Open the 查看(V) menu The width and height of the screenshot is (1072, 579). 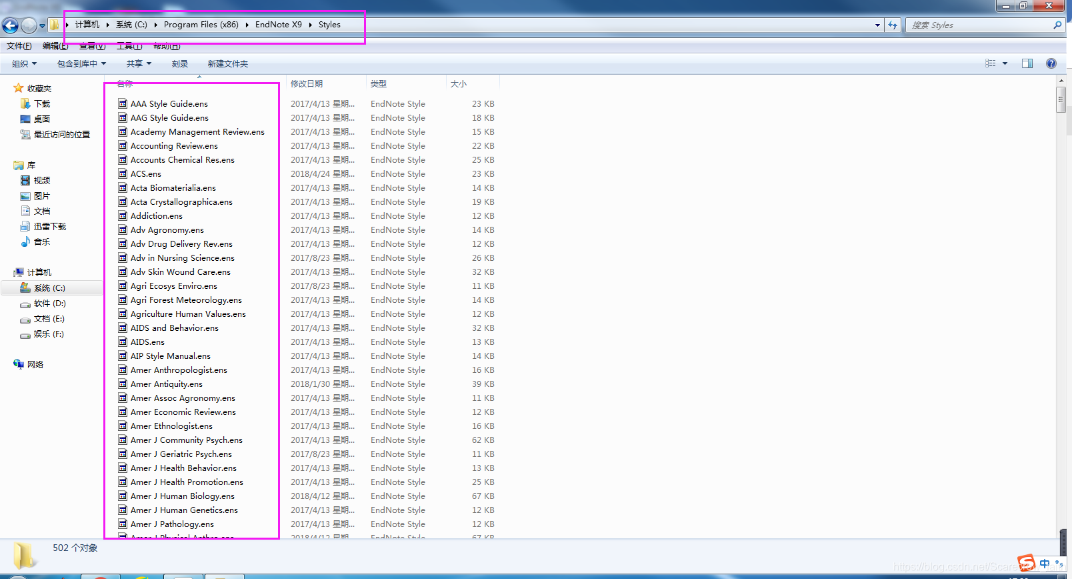click(x=92, y=46)
